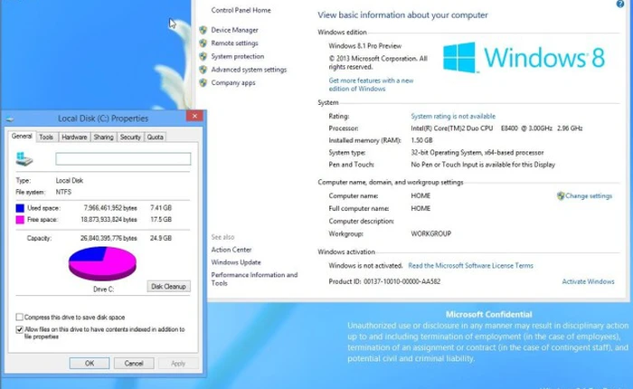633x389 pixels.
Task: Enable Compress this drive to save disk space
Action: [x=19, y=317]
